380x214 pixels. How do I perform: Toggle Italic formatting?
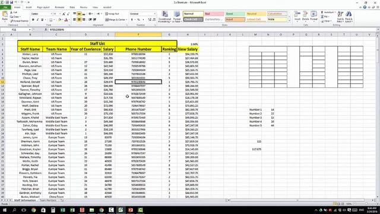(37, 20)
